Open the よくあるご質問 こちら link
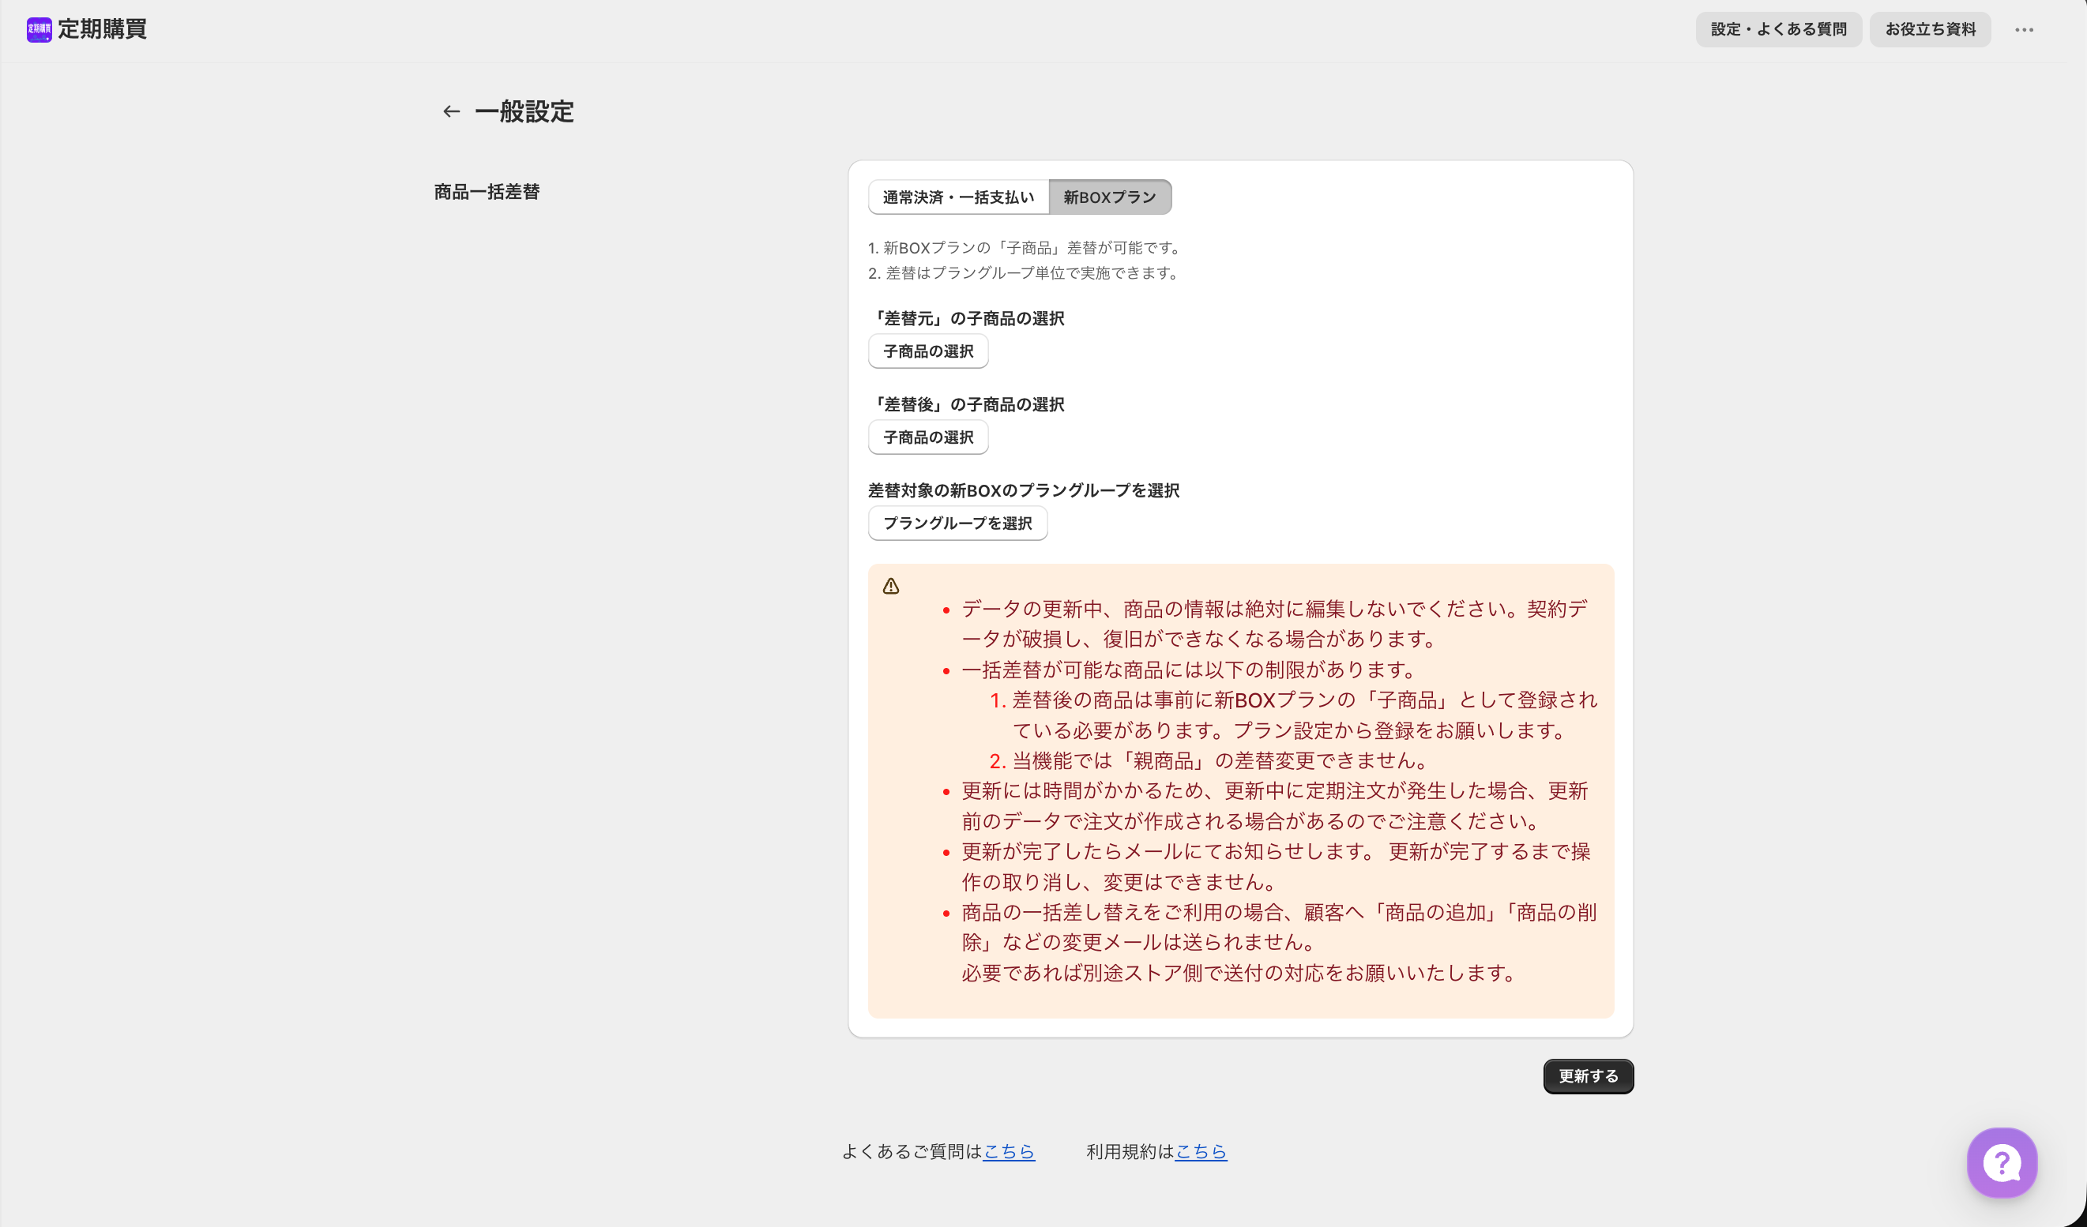Screen dimensions: 2087x1227 point(1009,1152)
